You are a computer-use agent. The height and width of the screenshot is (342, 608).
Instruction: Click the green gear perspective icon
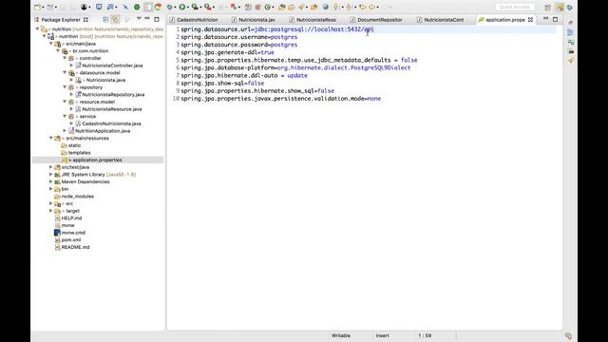[x=570, y=8]
